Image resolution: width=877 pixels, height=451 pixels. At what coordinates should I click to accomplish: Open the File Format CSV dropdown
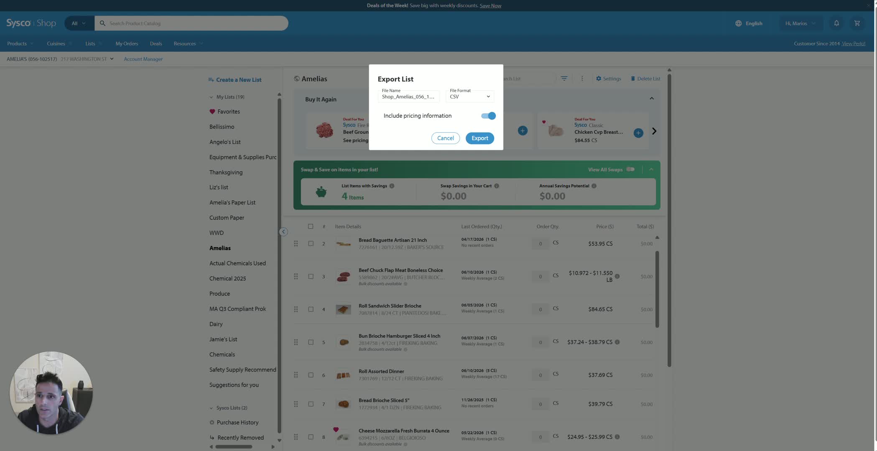point(470,96)
